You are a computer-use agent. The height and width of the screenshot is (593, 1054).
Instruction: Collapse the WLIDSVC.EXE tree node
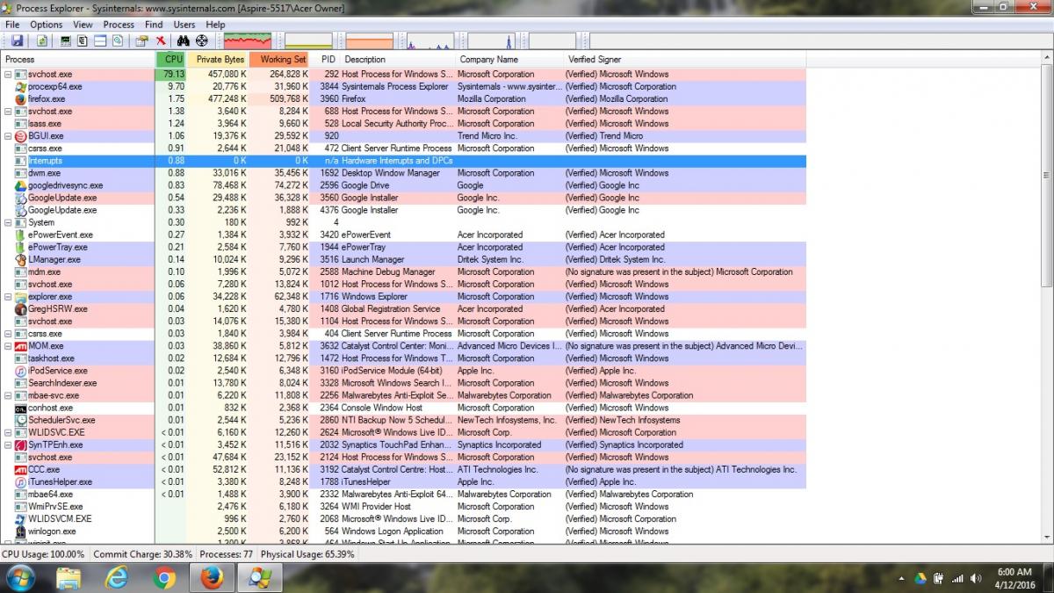coord(8,432)
